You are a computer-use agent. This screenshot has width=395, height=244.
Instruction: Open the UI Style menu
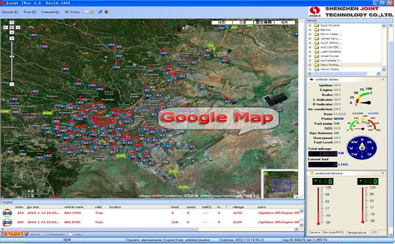[72, 12]
